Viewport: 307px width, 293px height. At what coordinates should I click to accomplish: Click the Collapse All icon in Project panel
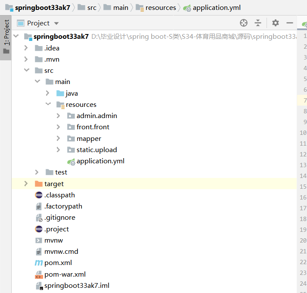click(258, 23)
